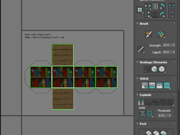Activate the Target Weld tool
The width and height of the screenshot is (180, 135).
142,114
